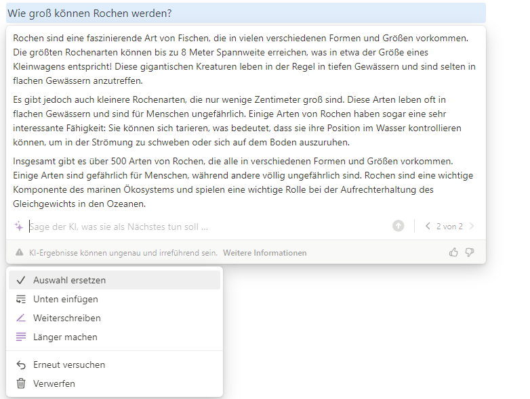Click the checkmark icon for Auswahl ersetzen
Image resolution: width=530 pixels, height=399 pixels.
pos(21,280)
